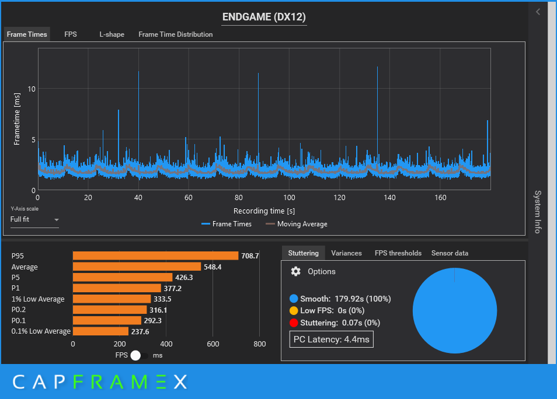Open the Y-Axis scale Full fit dropdown
Viewport: 557px width, 399px height.
(x=34, y=220)
